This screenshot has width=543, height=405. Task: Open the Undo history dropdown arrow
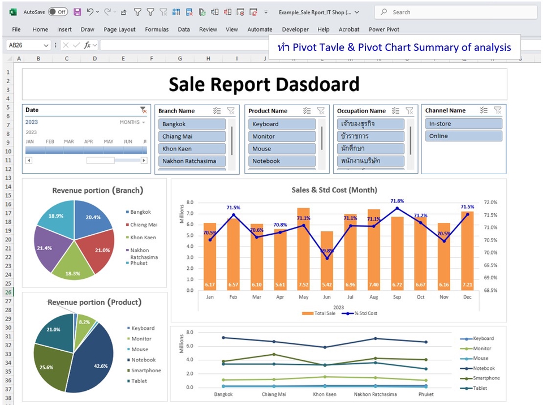(x=98, y=12)
